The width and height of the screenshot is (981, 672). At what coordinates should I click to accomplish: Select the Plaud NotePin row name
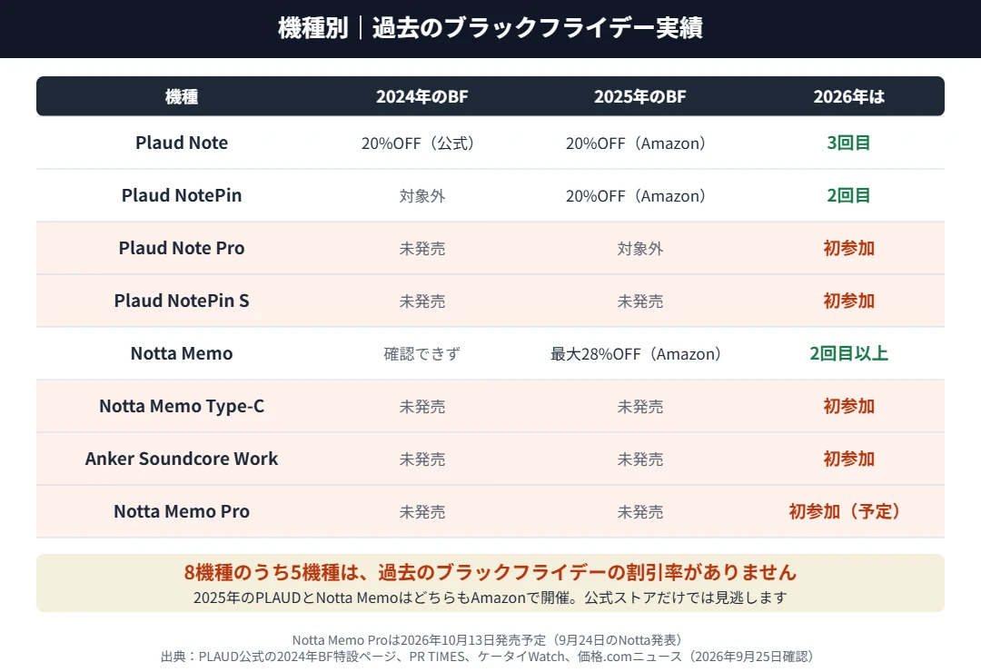[x=182, y=195]
